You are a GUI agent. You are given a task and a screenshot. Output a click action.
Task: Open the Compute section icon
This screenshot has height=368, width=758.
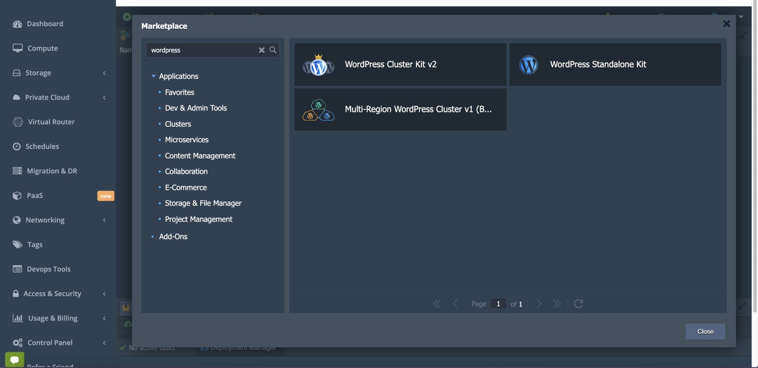(x=17, y=48)
